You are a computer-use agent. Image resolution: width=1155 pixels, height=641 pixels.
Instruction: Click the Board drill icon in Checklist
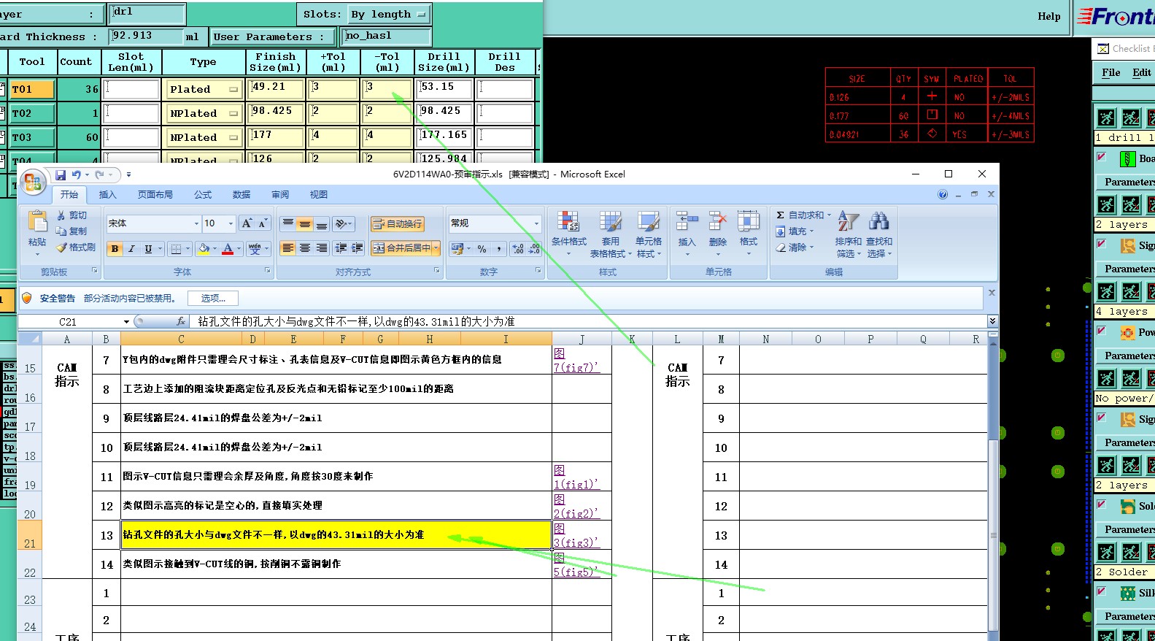click(1128, 158)
